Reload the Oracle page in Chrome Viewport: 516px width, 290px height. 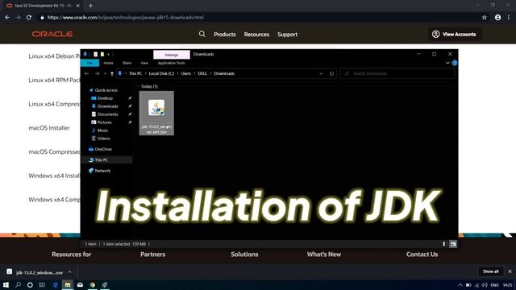coord(29,18)
